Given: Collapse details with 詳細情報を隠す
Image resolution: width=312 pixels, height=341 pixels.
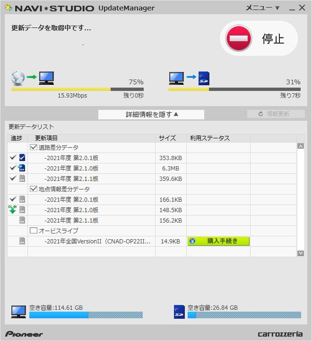Looking at the screenshot, I should point(151,115).
